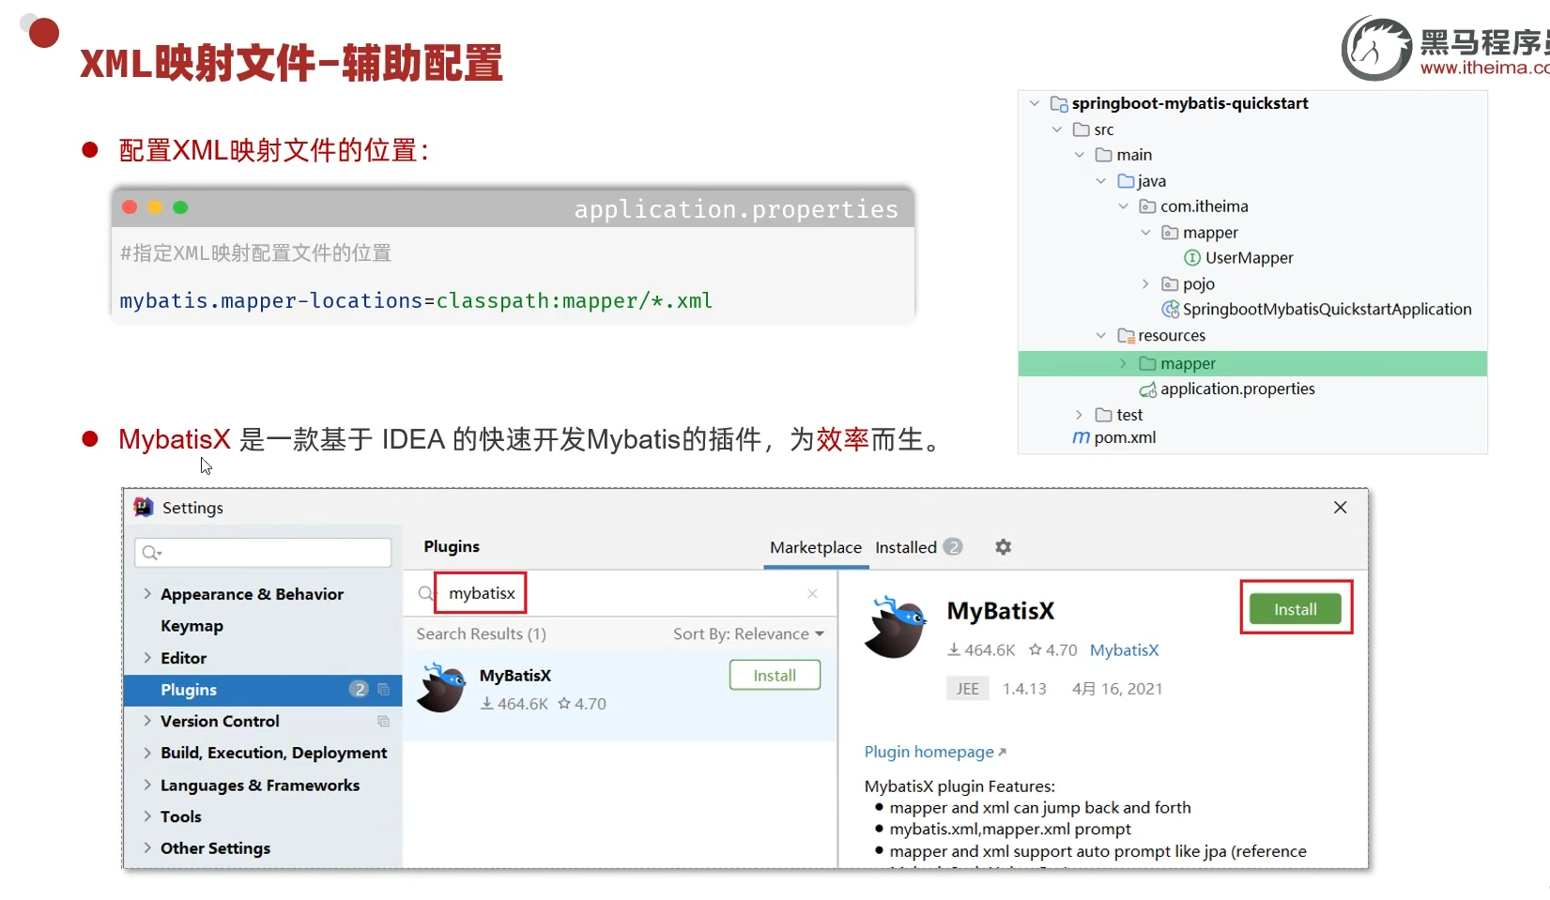Click the pojo package icon
This screenshot has height=900, width=1550.
click(1170, 284)
